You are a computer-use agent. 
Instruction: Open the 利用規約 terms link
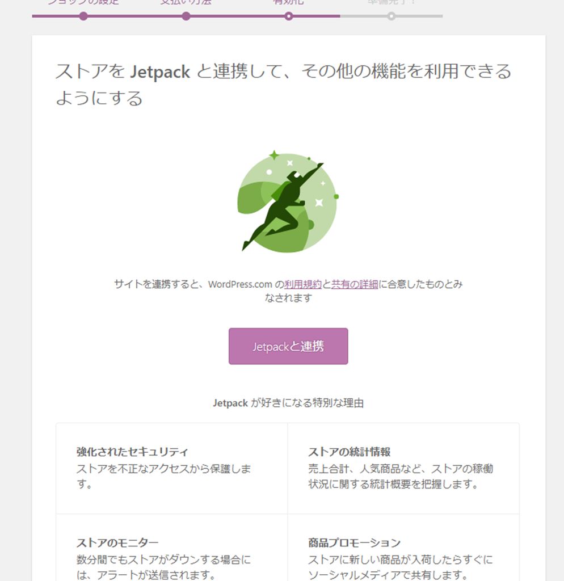(303, 284)
